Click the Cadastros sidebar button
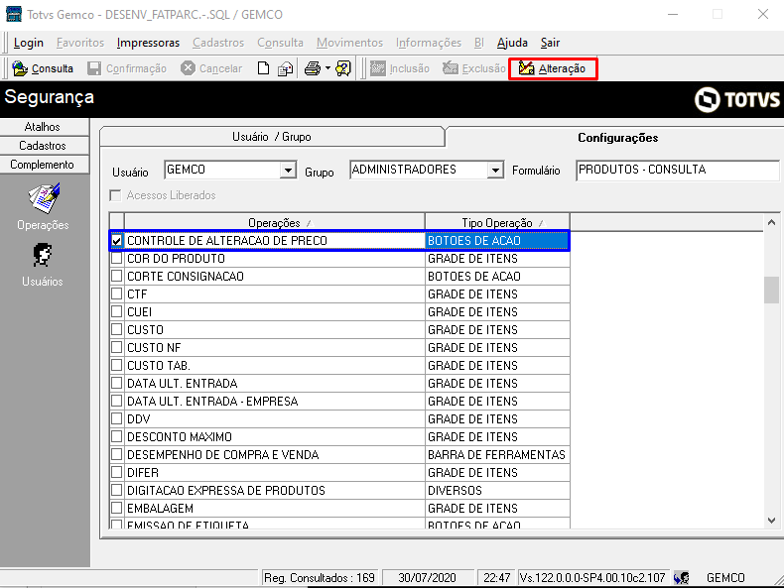The image size is (784, 588). pos(45,146)
